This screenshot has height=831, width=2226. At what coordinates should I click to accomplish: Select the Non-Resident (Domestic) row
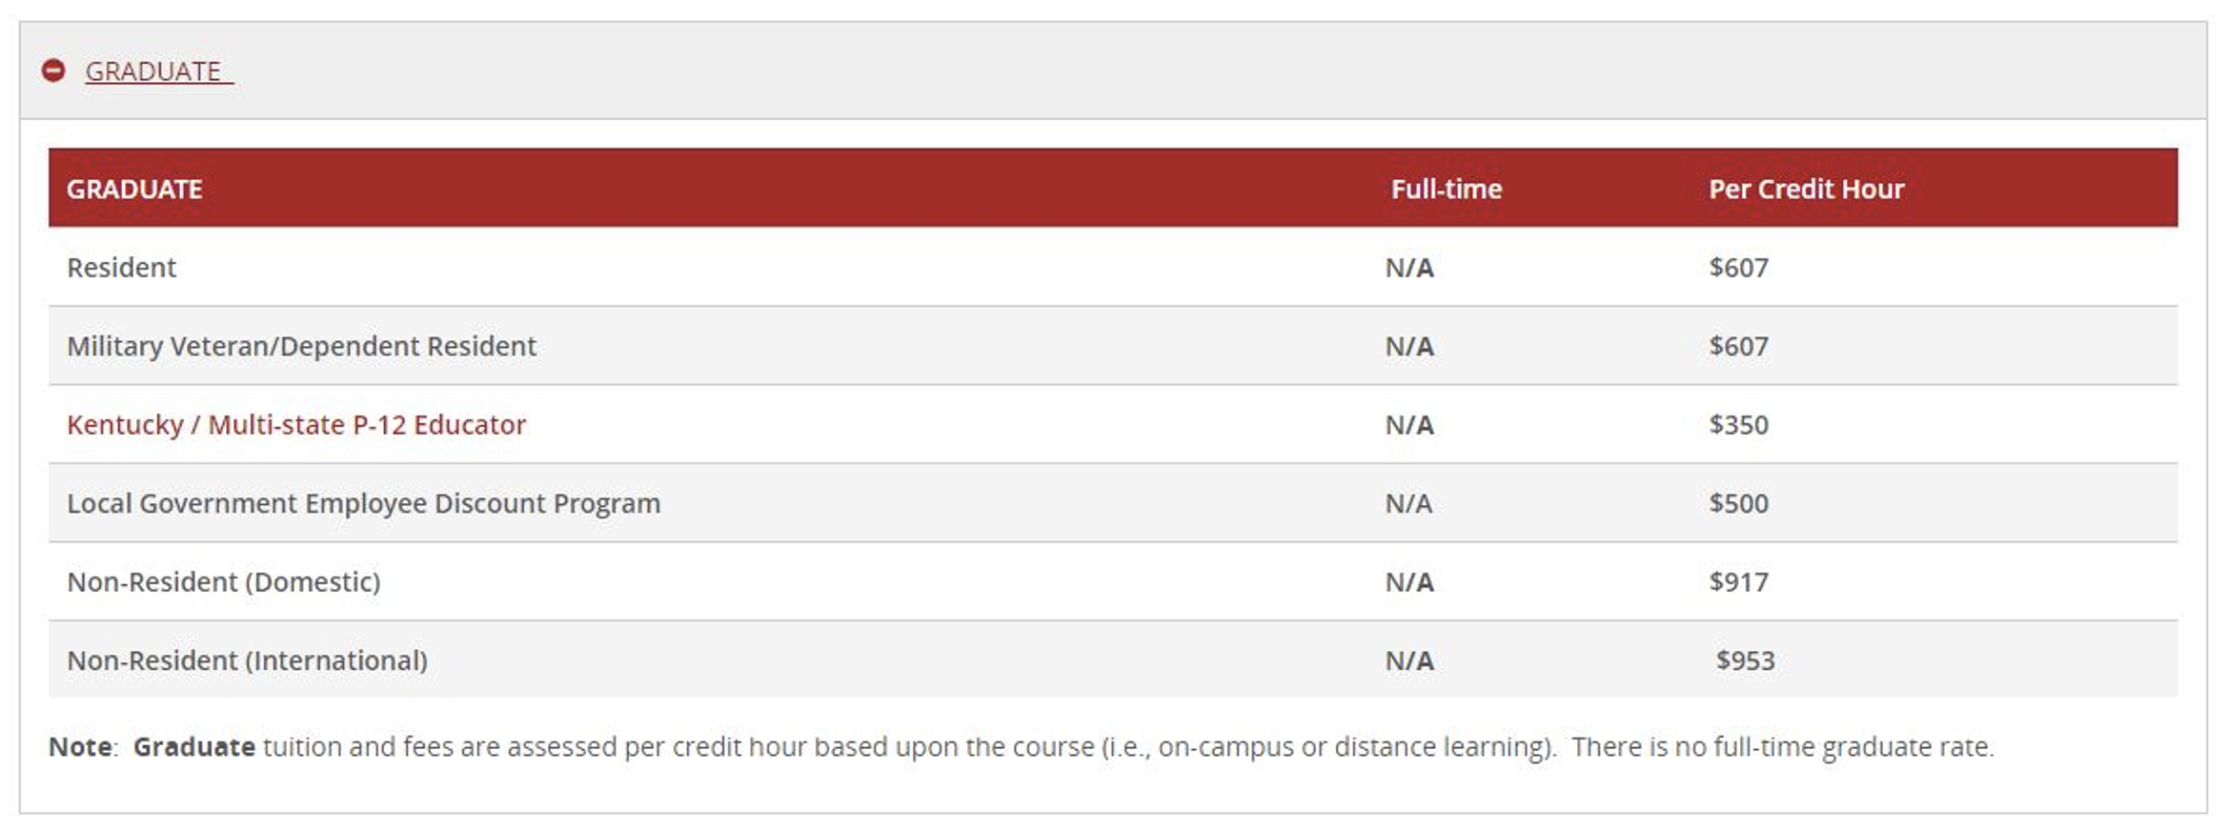click(x=225, y=581)
